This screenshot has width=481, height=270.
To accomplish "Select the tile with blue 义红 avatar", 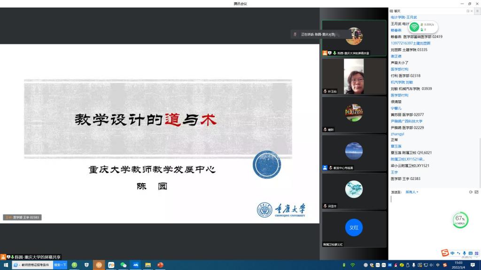I will point(354,229).
